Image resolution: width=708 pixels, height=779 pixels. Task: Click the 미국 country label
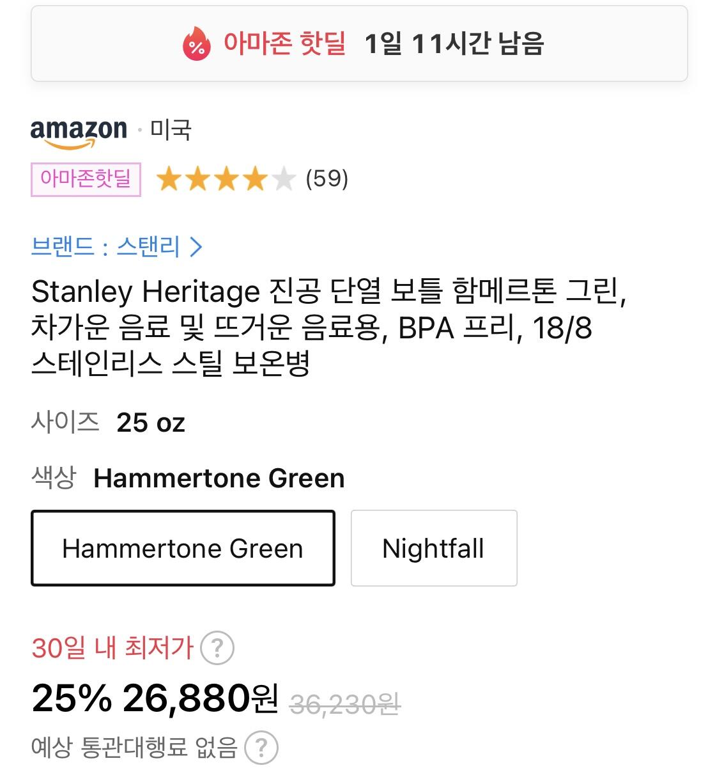[x=171, y=130]
